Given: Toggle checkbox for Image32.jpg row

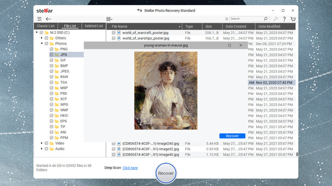Looking at the screenshot, I should (114, 149).
